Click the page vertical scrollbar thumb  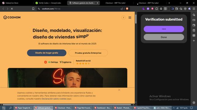coord(136,19)
